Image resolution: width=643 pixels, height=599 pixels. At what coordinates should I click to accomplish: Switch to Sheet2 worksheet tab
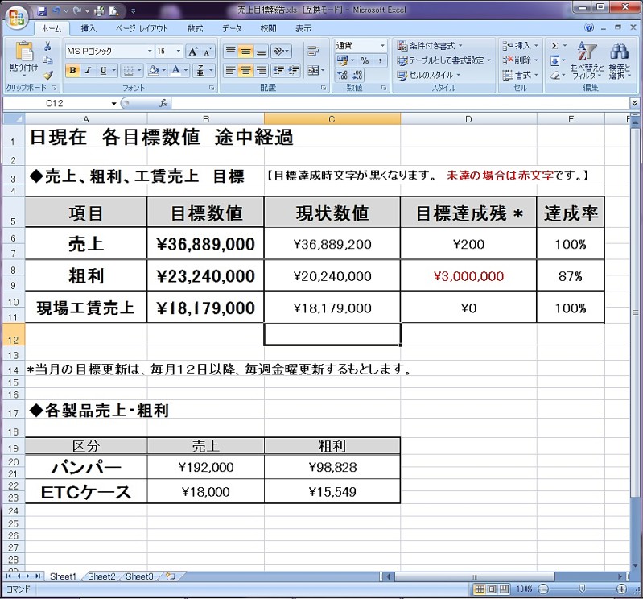click(101, 576)
